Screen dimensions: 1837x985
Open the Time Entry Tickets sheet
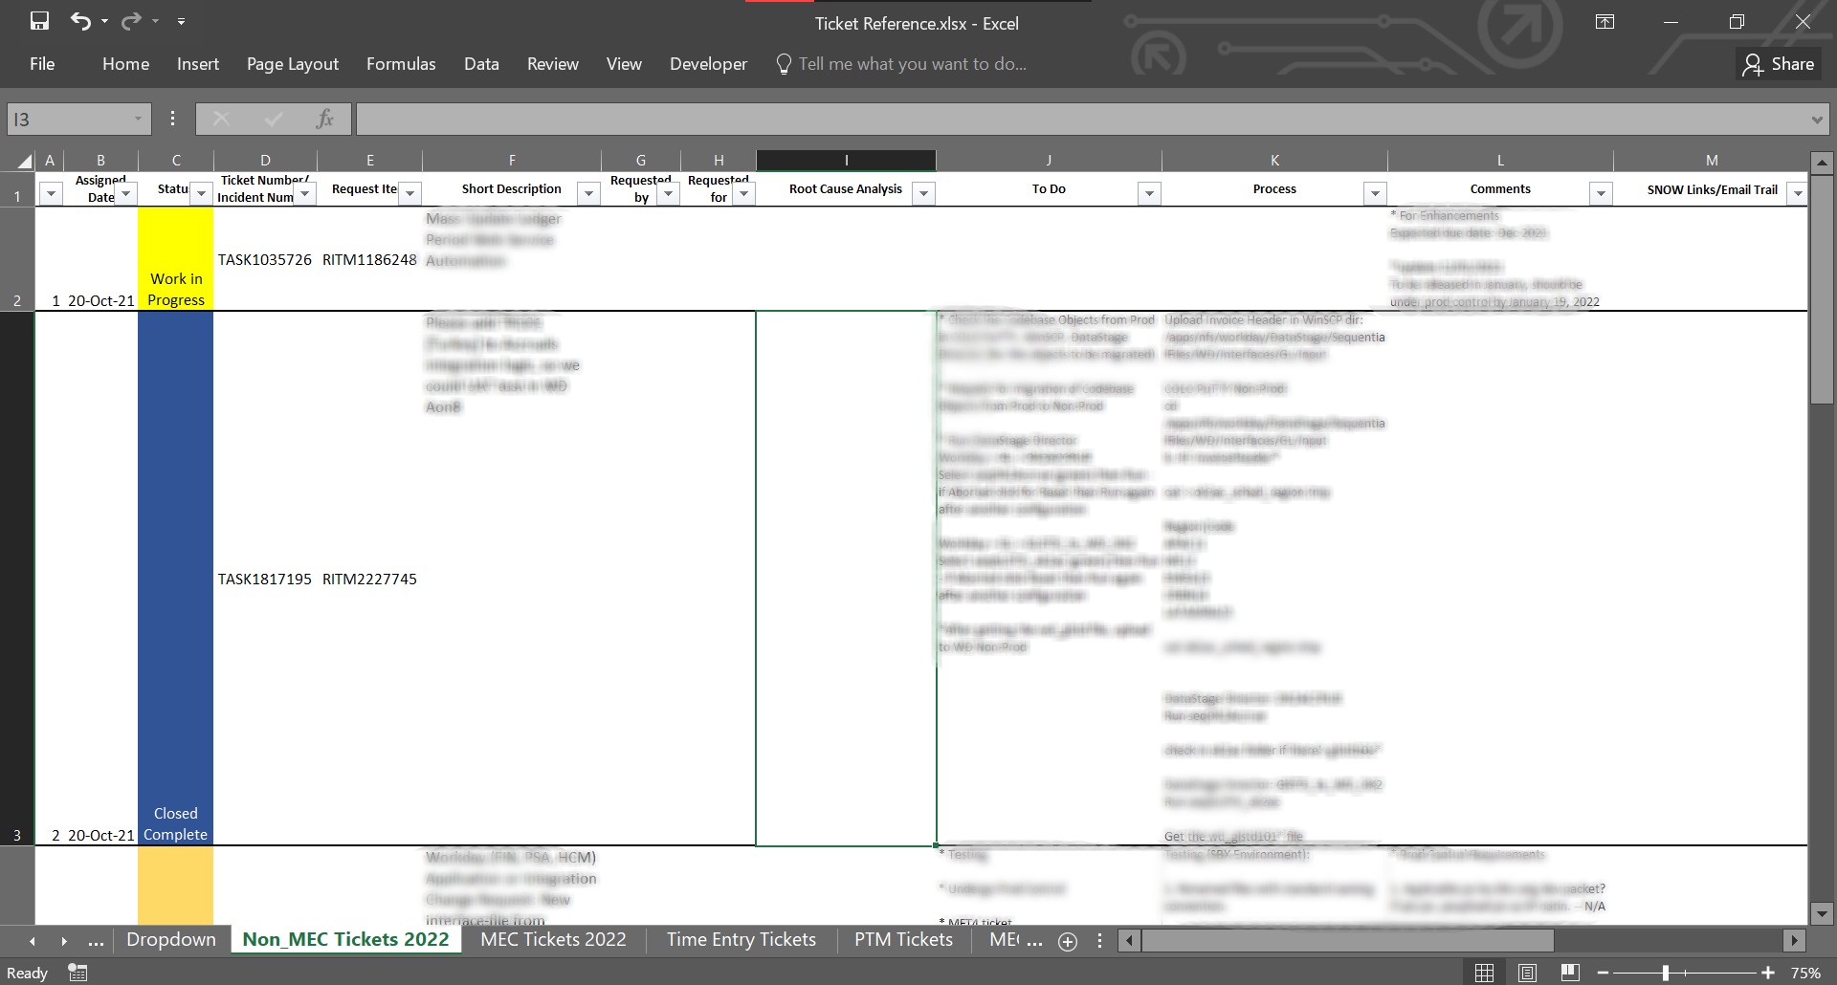tap(741, 940)
